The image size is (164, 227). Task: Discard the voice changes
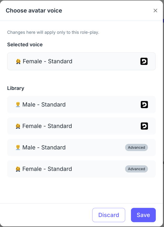109,215
